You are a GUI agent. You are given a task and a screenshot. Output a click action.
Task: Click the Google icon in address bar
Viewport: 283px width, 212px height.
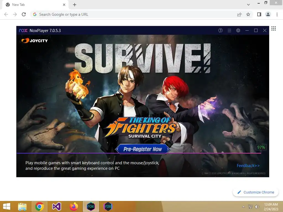pos(35,14)
